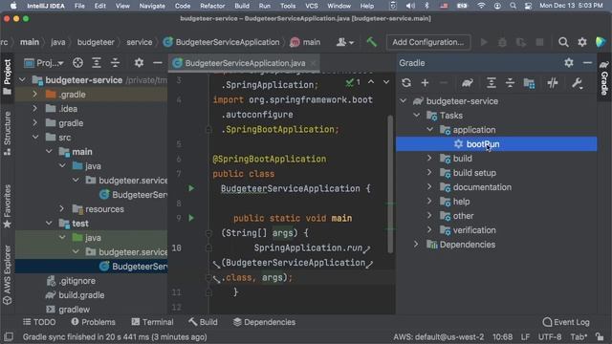Toggle the Favorites side tab

[7, 206]
